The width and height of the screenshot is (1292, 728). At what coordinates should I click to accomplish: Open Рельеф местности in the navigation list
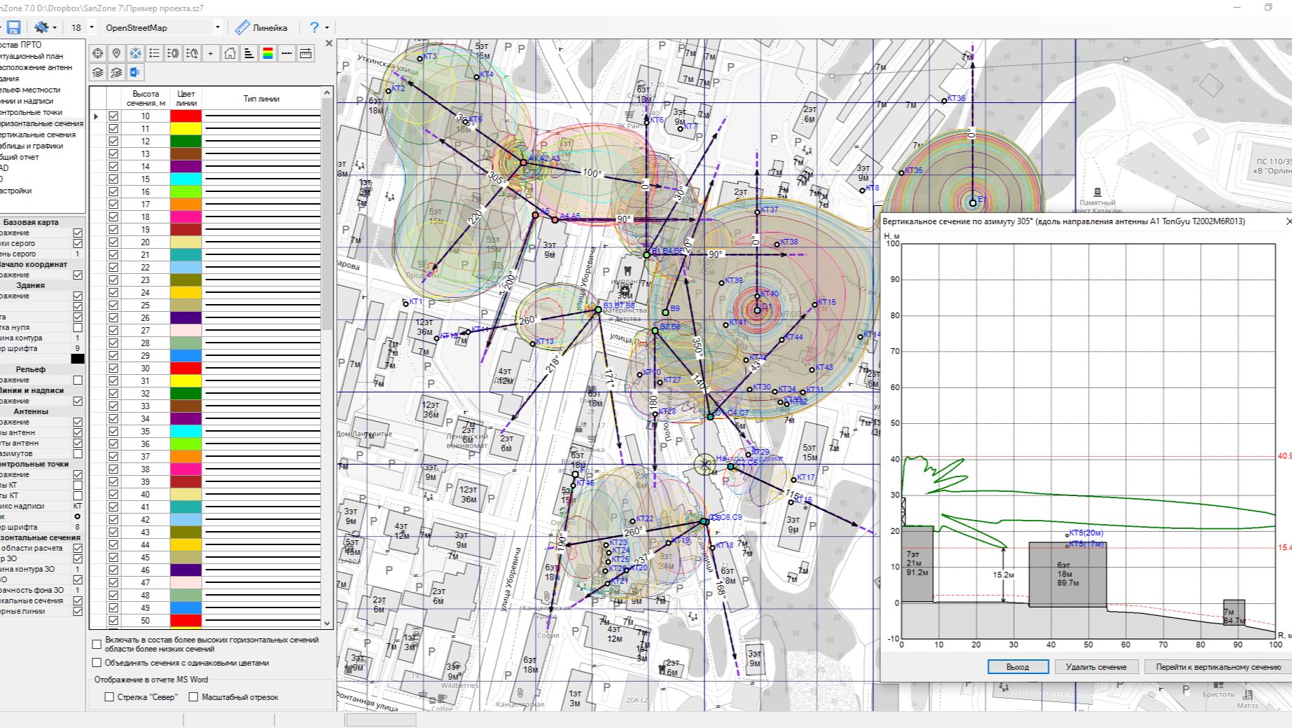pos(30,90)
